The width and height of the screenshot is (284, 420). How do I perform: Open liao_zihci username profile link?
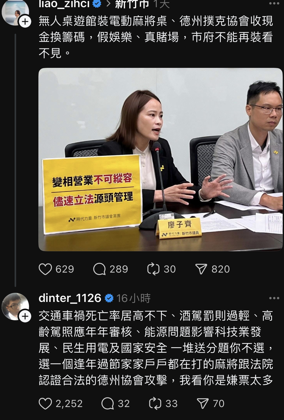tap(64, 4)
